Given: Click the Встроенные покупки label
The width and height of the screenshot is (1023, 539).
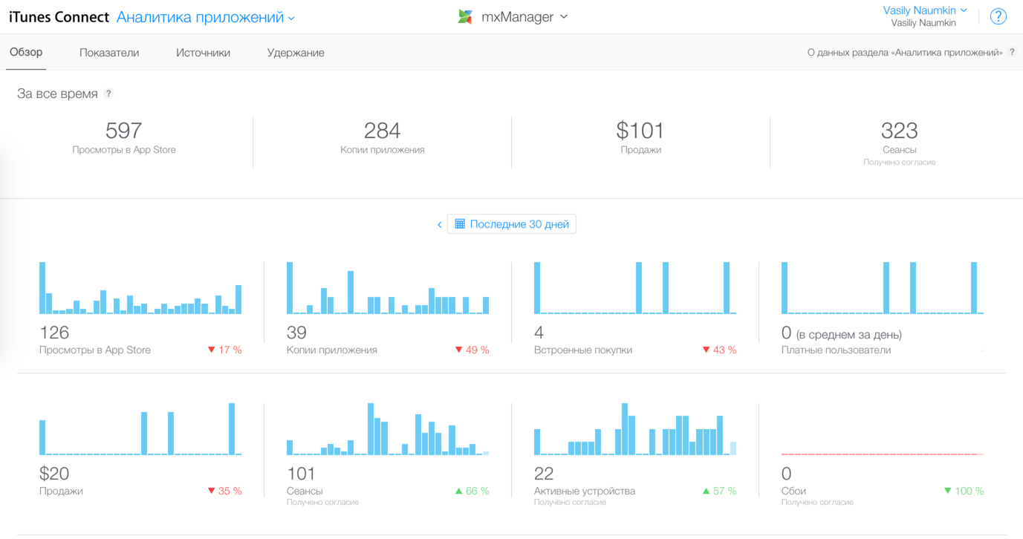Looking at the screenshot, I should click(x=583, y=350).
